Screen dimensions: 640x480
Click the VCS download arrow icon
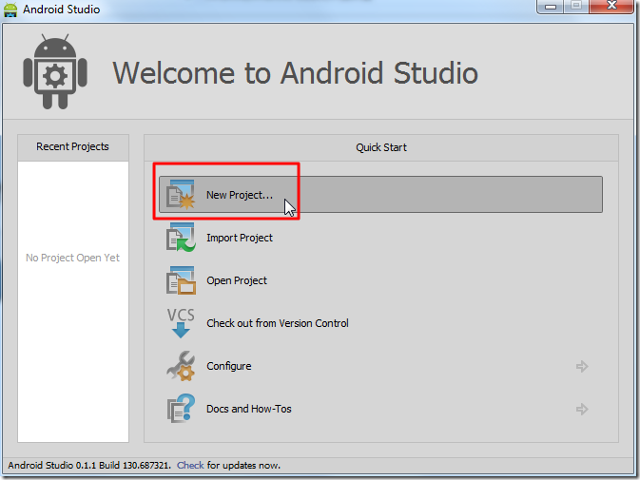pos(181,323)
